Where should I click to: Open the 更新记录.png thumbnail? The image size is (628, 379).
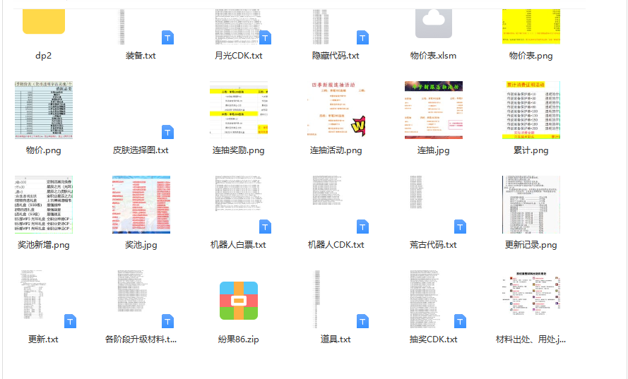pos(531,205)
